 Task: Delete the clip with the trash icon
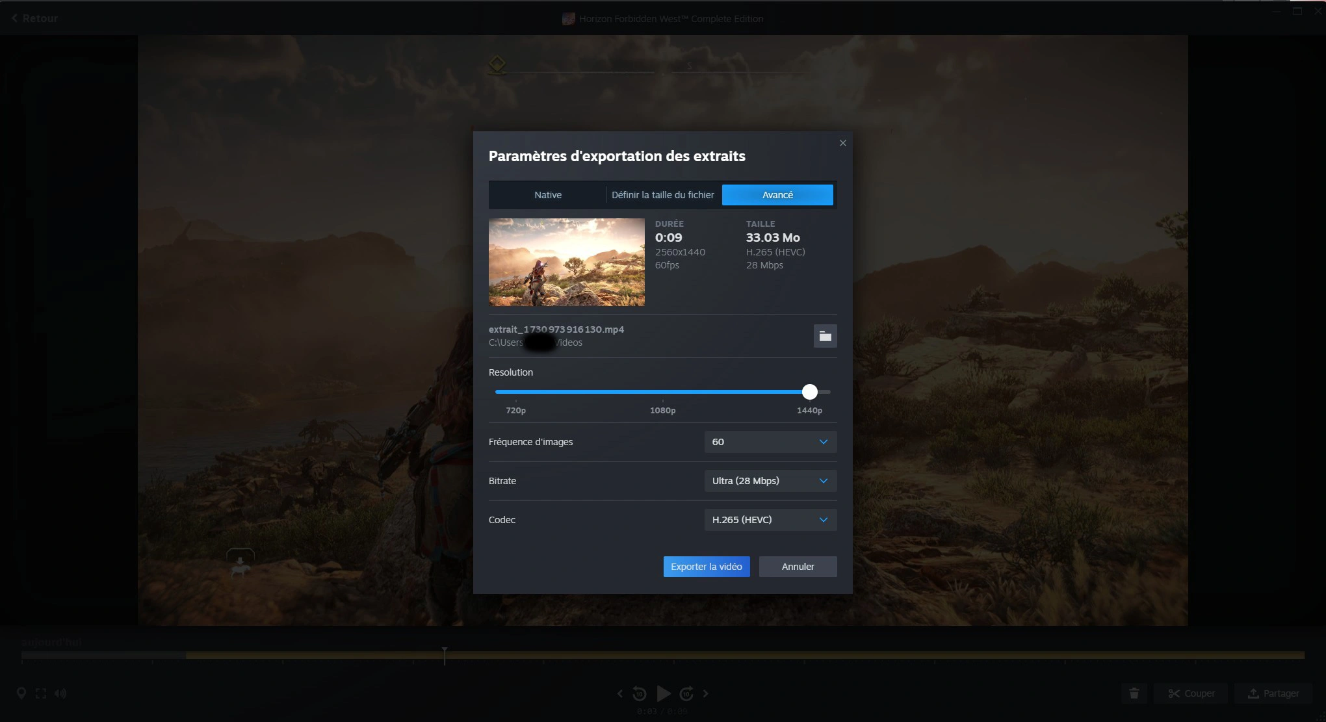1134,693
